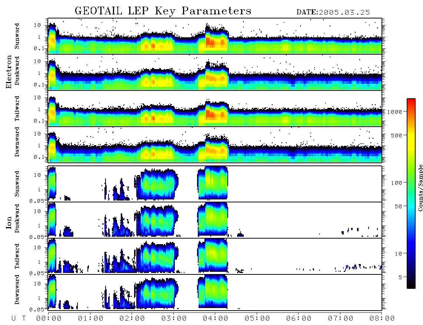
Task: Click the 1000 colorbar tick label
Action: pyautogui.click(x=394, y=112)
